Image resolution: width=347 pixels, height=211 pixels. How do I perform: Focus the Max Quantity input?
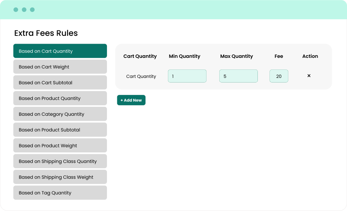(x=238, y=76)
